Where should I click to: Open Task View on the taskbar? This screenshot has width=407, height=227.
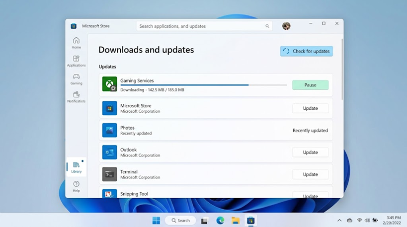click(x=205, y=221)
